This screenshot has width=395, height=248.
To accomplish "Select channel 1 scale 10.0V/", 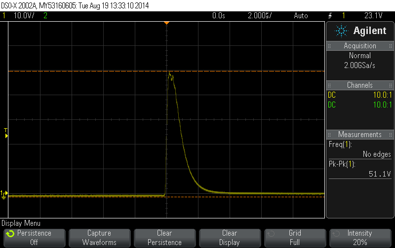I will (24, 16).
